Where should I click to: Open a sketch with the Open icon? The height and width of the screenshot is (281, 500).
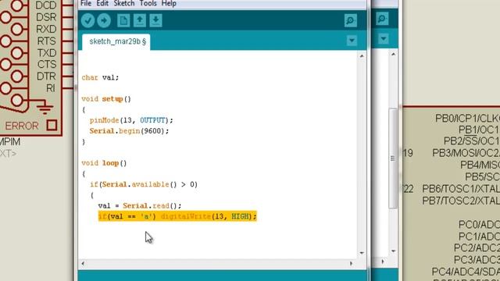[140, 21]
